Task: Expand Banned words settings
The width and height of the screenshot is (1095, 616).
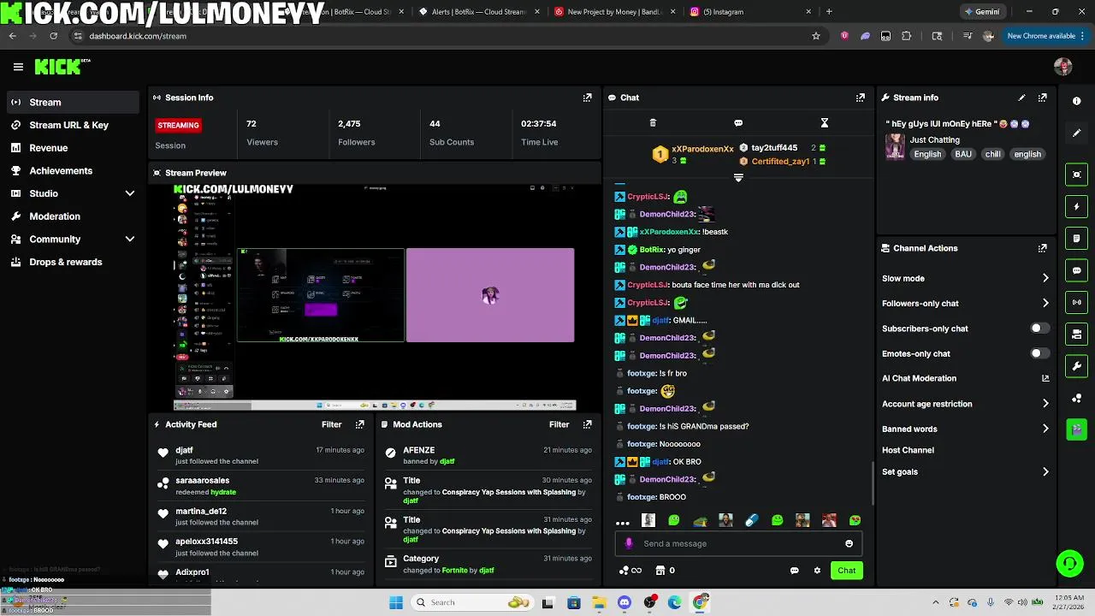Action: [x=1045, y=429]
